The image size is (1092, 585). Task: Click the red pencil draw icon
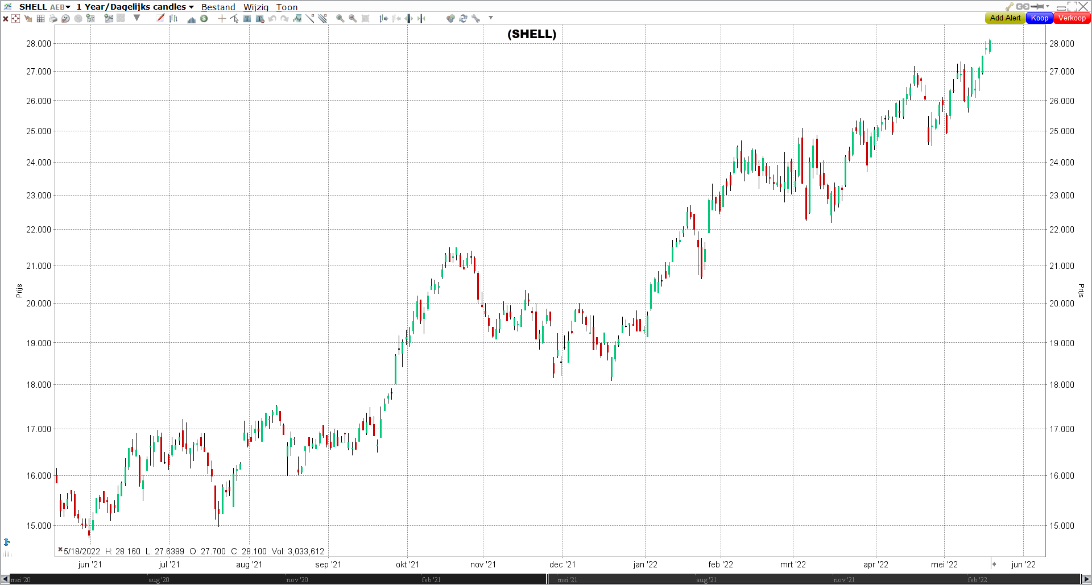click(161, 18)
